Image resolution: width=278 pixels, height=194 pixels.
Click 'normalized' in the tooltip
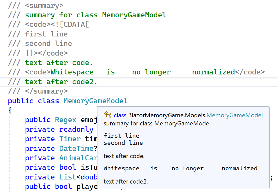(240, 168)
